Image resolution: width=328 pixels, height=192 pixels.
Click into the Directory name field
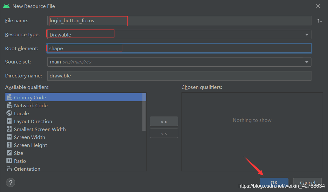pyautogui.click(x=179, y=76)
